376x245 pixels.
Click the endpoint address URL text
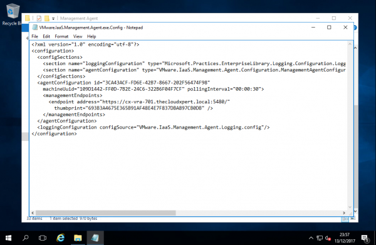(x=164, y=102)
